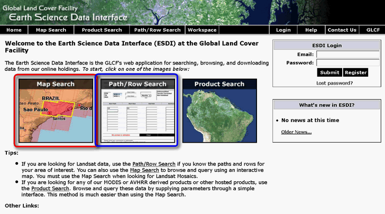The width and height of the screenshot is (385, 214).
Task: Open the Path/Row Search form thumbnail
Action: click(x=137, y=110)
